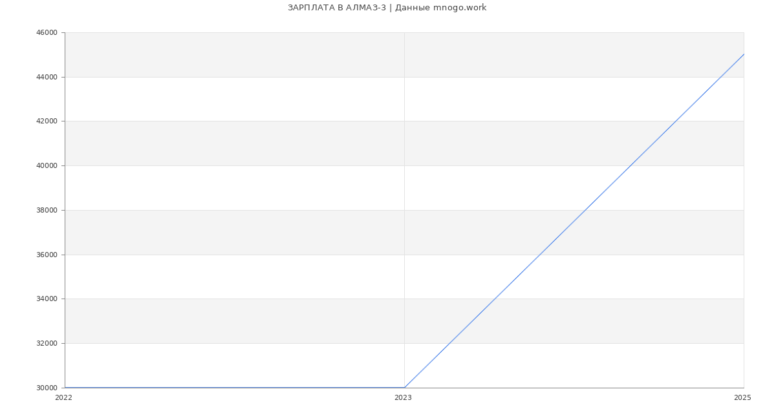Click the mnogo.work text in title
Screen dimensions: 776x420
pyautogui.click(x=460, y=8)
